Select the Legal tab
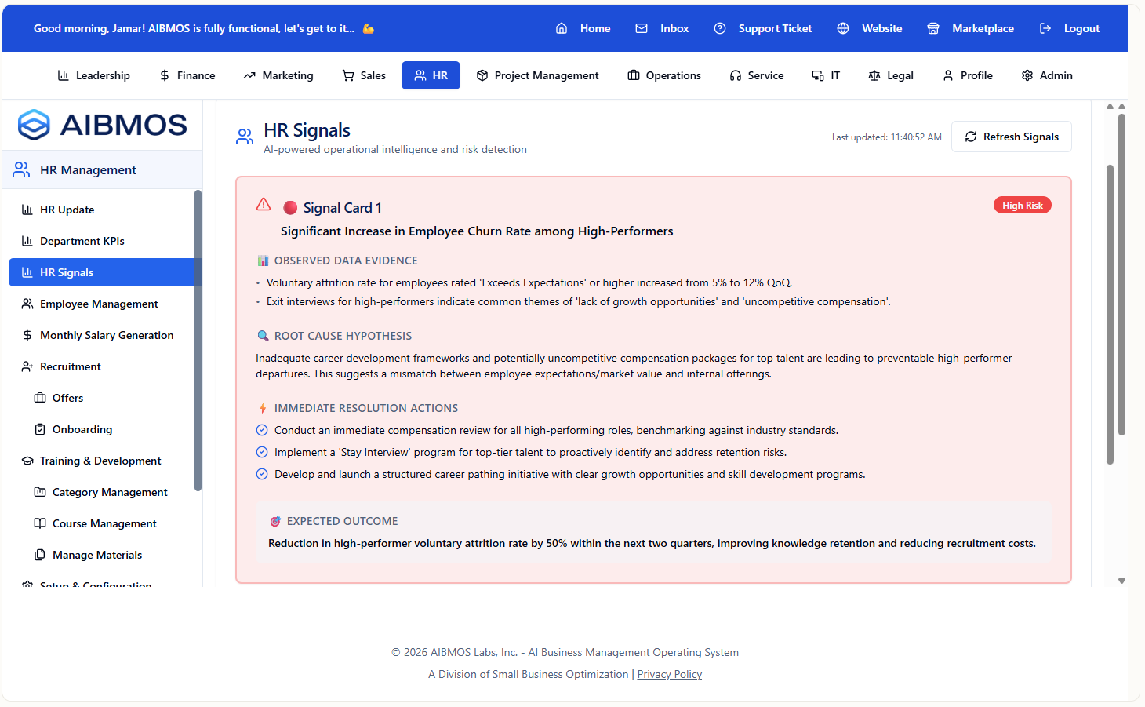 [x=891, y=75]
